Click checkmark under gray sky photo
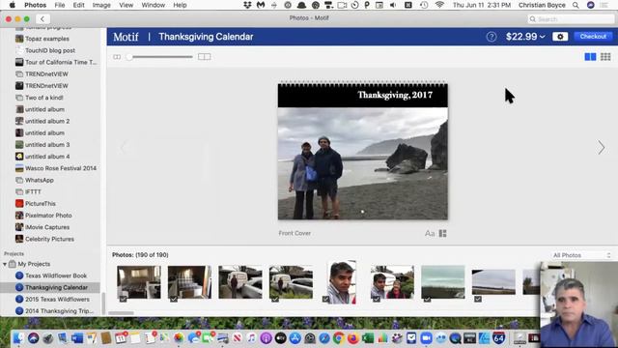 478,299
